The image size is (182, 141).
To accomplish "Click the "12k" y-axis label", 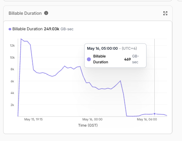I will tap(12, 45).
